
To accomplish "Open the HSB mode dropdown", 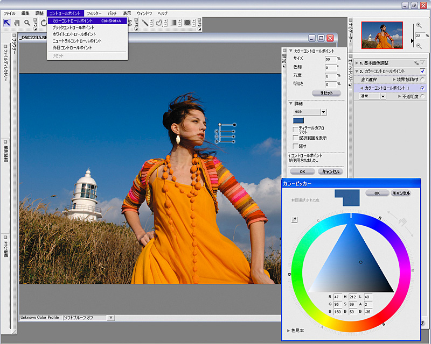I will (323, 111).
